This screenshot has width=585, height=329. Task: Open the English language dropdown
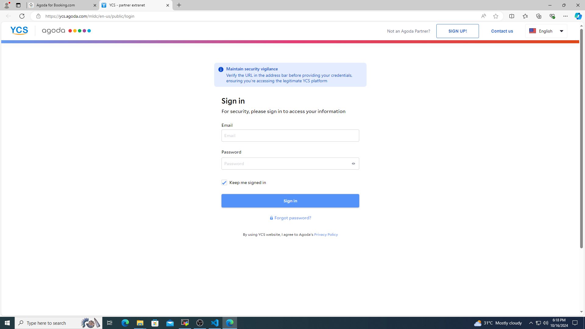[x=546, y=31]
